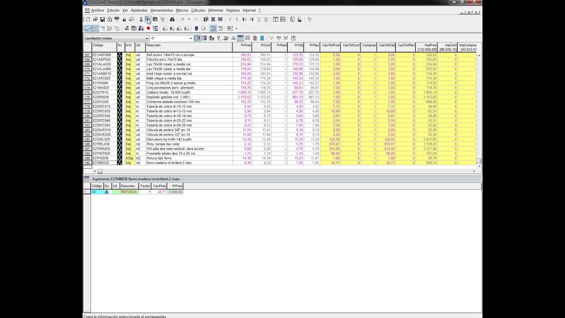This screenshot has width=565, height=318.
Task: Select code cell E27MB030
Action: click(104, 163)
